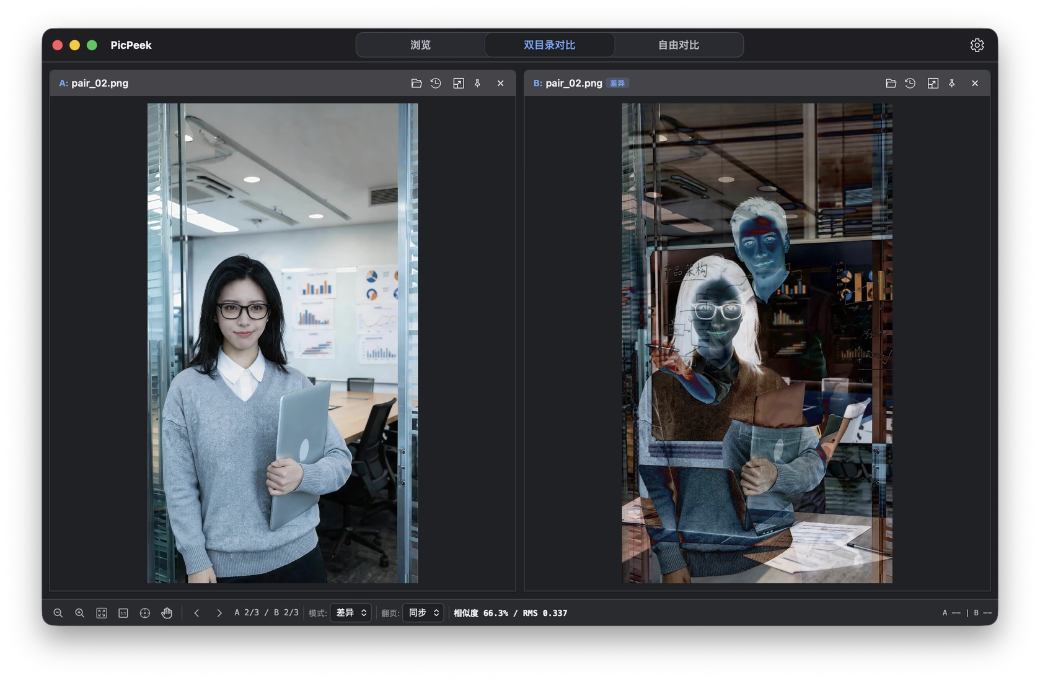Switch to the 自由对比 tab
Screen dimensions: 1040x681
coord(679,45)
